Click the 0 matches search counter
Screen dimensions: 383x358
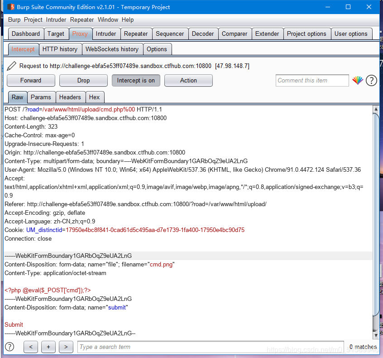(363, 347)
